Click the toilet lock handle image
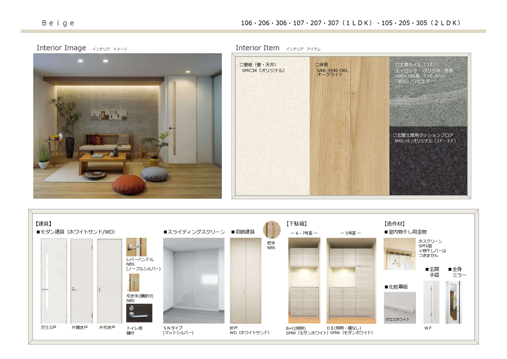This screenshot has width=507, height=359. [x=139, y=313]
